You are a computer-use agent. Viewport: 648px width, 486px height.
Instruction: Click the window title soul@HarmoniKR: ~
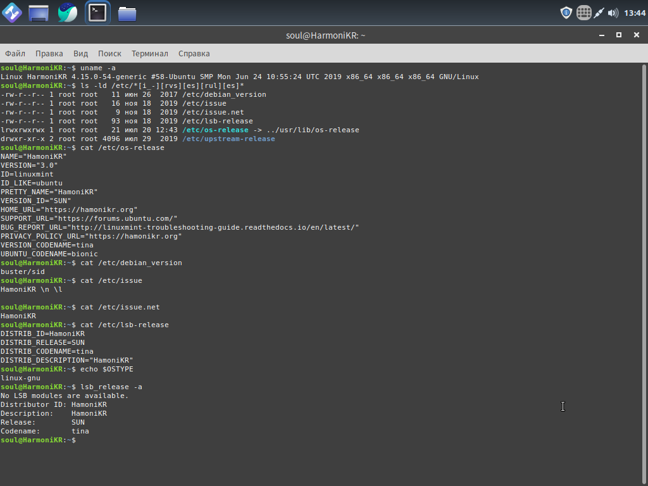click(326, 35)
